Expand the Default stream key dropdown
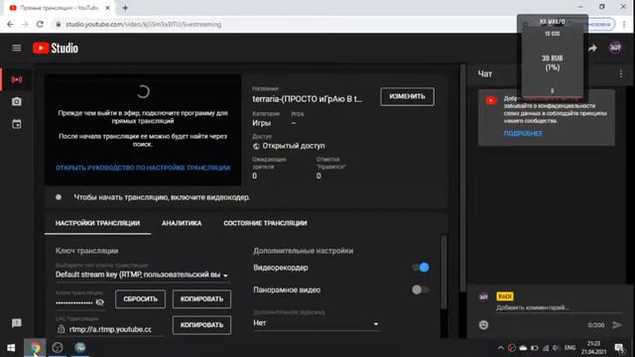 (142, 275)
